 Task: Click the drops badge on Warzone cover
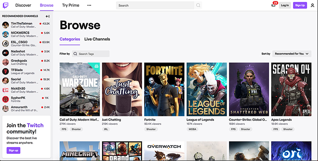(x=96, y=66)
